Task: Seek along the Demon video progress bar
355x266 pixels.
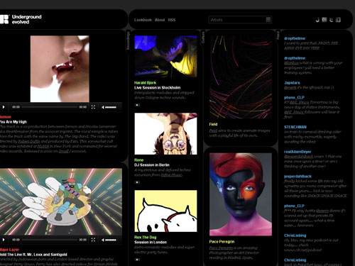Action: click(50, 107)
